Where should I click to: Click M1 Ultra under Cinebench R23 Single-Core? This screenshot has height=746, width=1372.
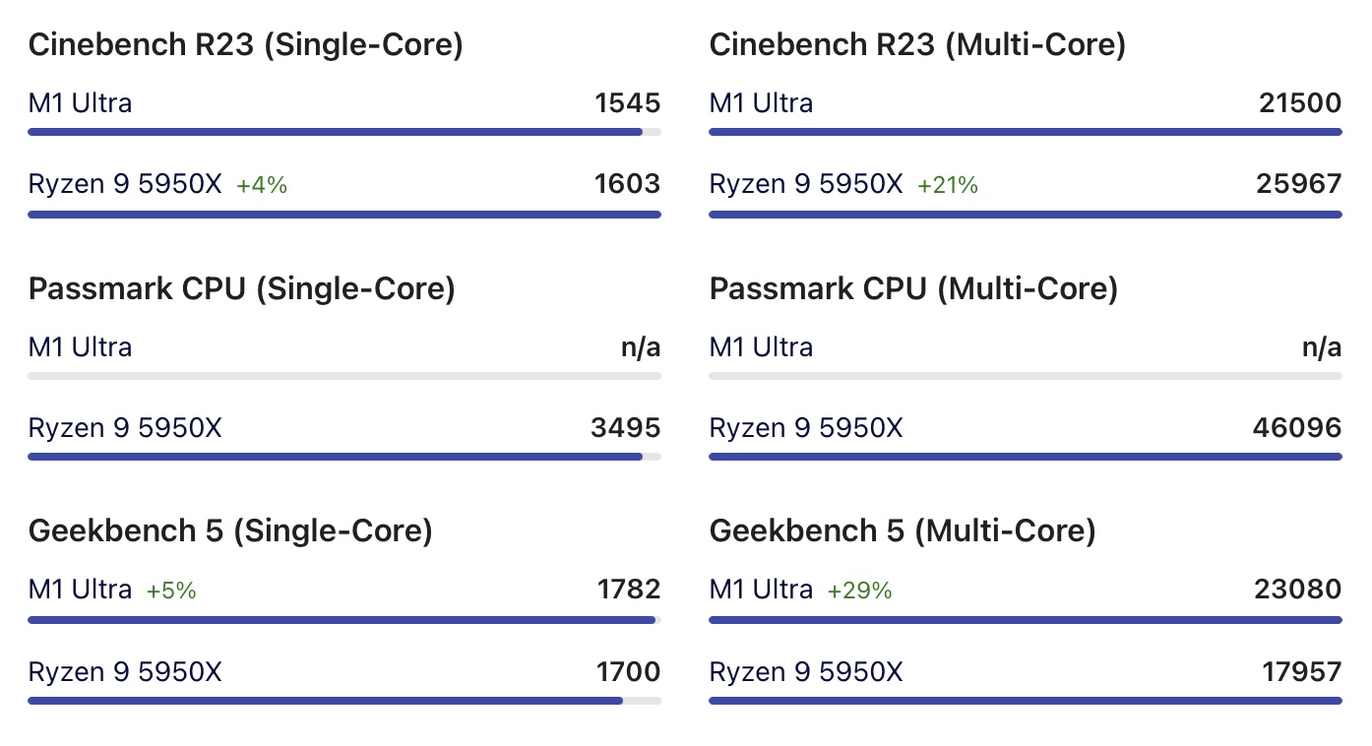tap(80, 103)
